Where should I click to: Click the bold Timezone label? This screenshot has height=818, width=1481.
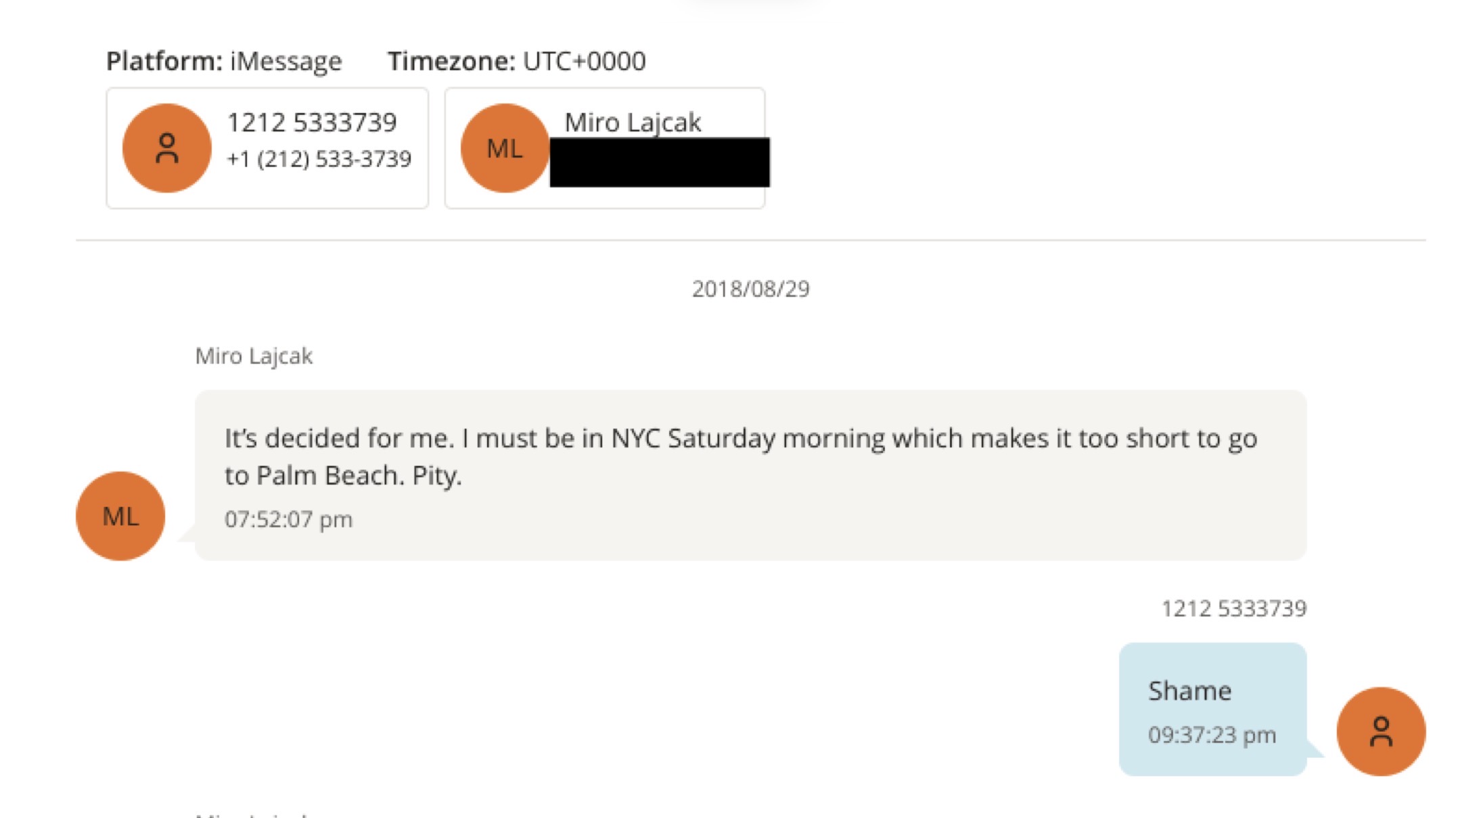pos(451,61)
